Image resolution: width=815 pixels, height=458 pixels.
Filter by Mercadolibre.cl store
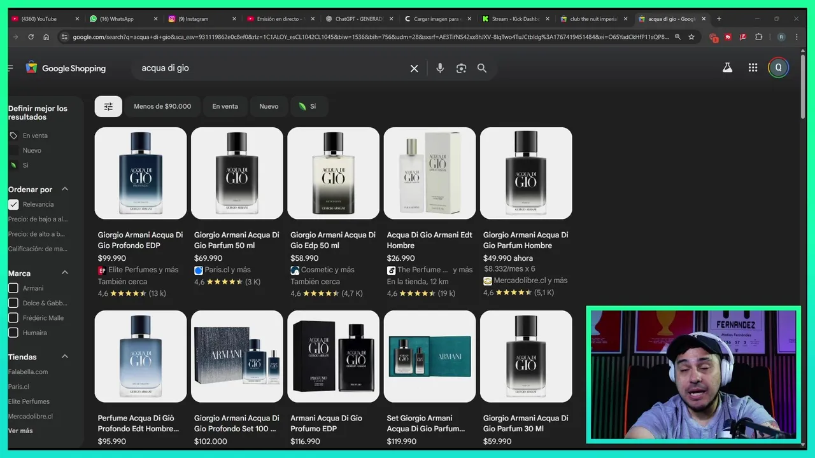pyautogui.click(x=31, y=416)
